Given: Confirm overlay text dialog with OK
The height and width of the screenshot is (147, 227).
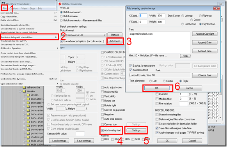Looking at the screenshot, I should [x=157, y=88].
